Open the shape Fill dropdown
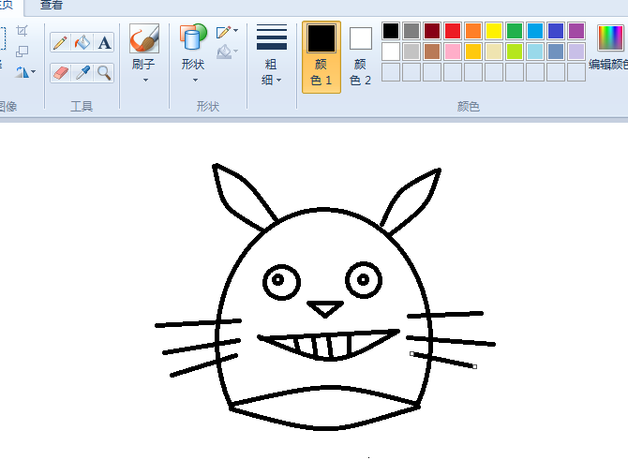The image size is (628, 460). coord(227,52)
